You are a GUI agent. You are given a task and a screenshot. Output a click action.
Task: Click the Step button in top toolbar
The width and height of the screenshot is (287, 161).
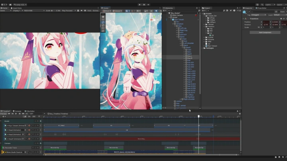pos(148,4)
